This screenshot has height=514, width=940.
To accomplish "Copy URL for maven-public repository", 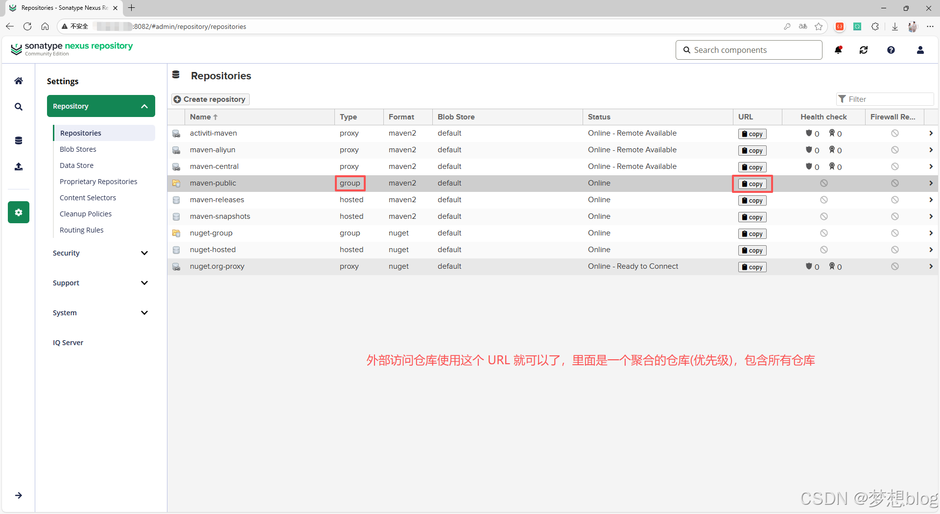I will click(x=752, y=184).
